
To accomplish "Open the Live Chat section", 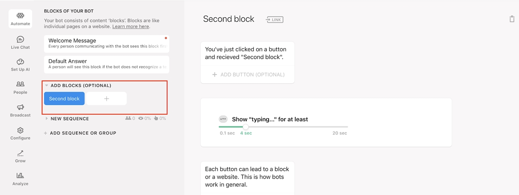I will click(x=20, y=42).
